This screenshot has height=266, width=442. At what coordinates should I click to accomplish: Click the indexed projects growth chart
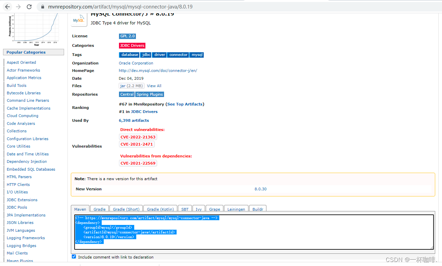click(34, 30)
